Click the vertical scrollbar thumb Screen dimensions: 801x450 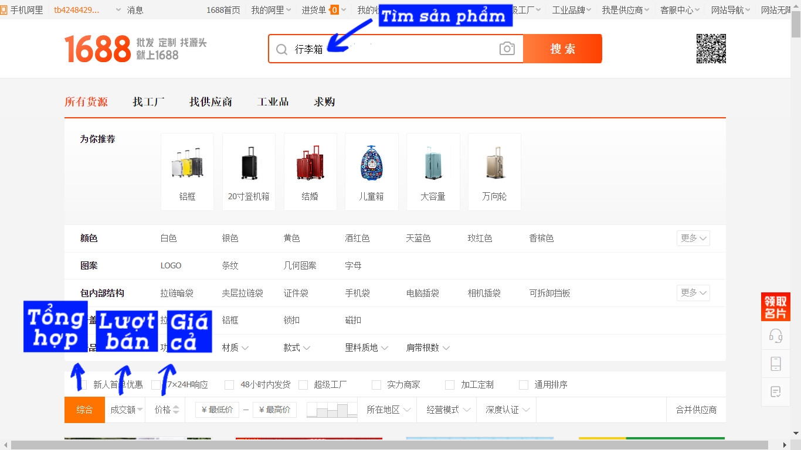(796, 23)
